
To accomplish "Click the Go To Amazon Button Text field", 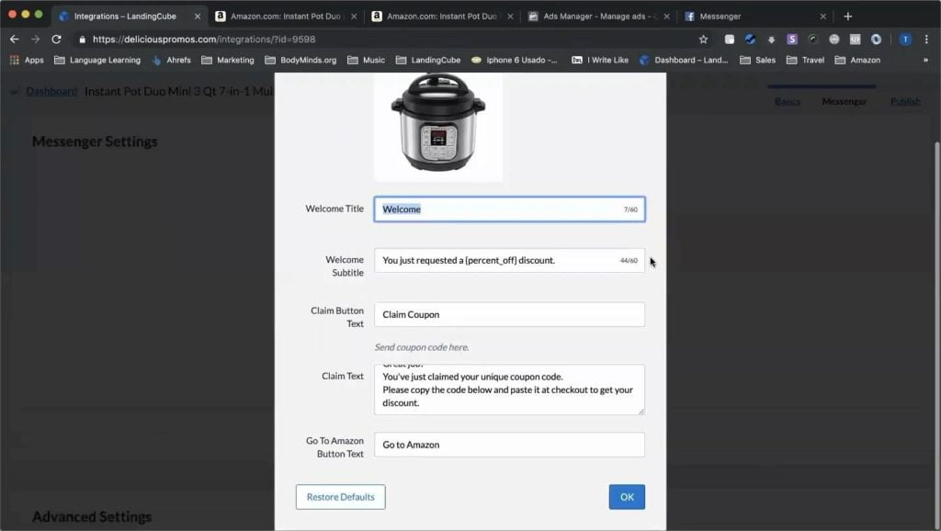I will coord(509,445).
